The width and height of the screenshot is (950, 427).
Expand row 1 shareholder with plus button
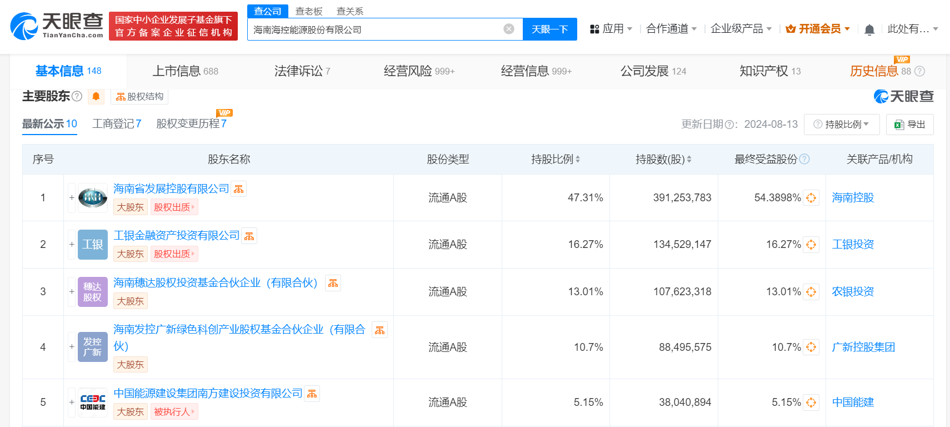(x=72, y=198)
